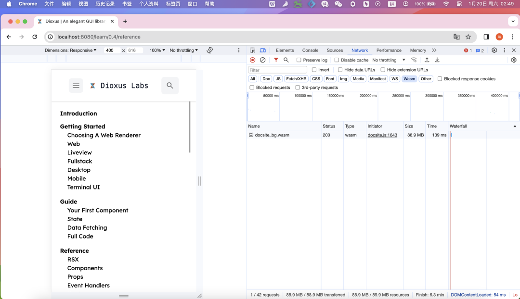
Task: Click the Dioxus site search icon
Action: pos(169,86)
